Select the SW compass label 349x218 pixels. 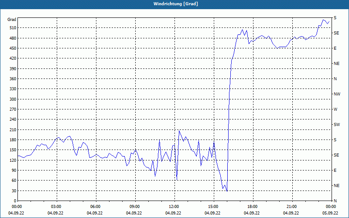[337, 125]
